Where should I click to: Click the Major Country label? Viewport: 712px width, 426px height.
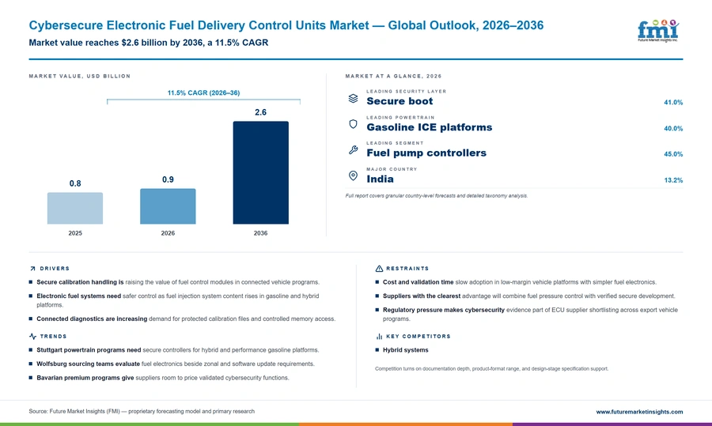tap(392, 169)
